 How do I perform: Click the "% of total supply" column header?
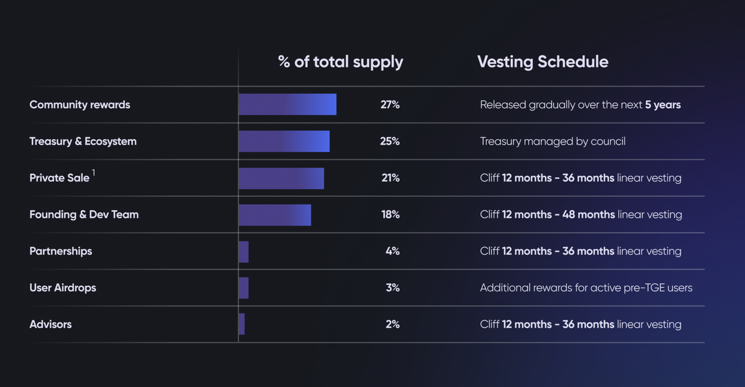tap(340, 61)
